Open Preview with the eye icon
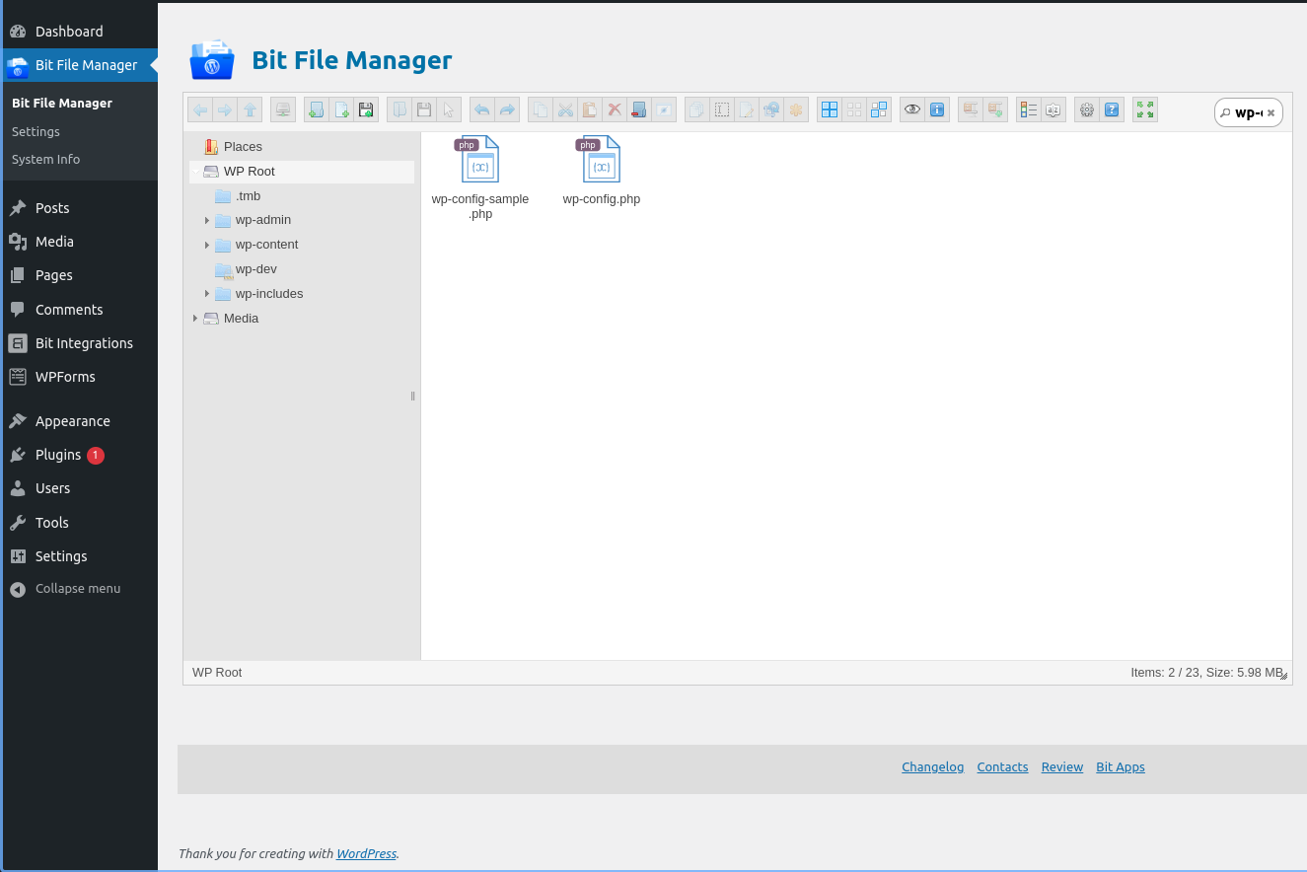This screenshot has height=872, width=1307. 912,109
